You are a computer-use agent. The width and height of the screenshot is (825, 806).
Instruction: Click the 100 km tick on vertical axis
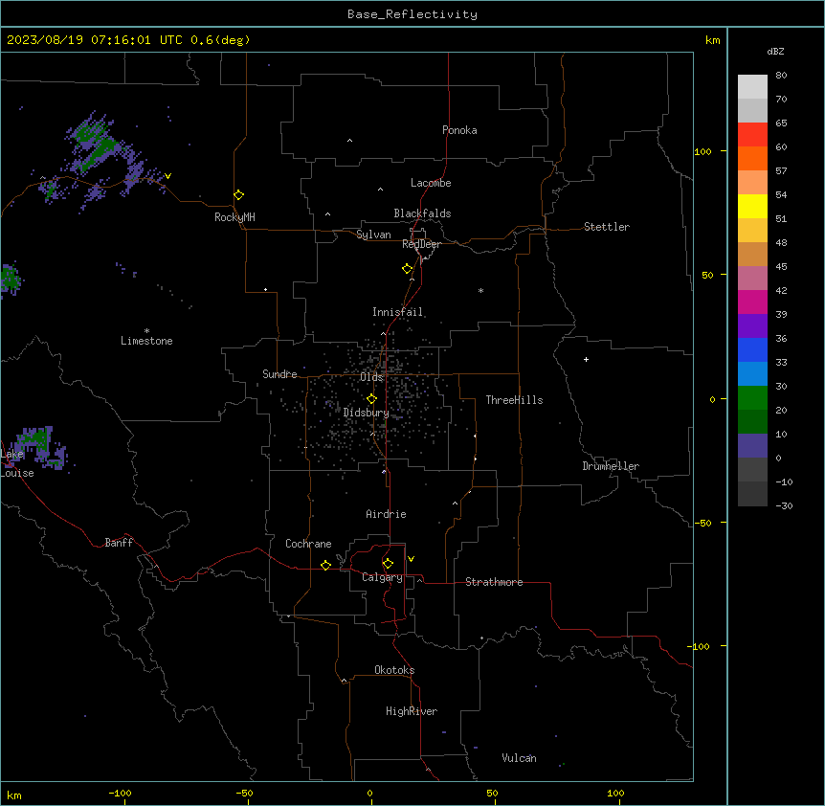[x=702, y=151]
